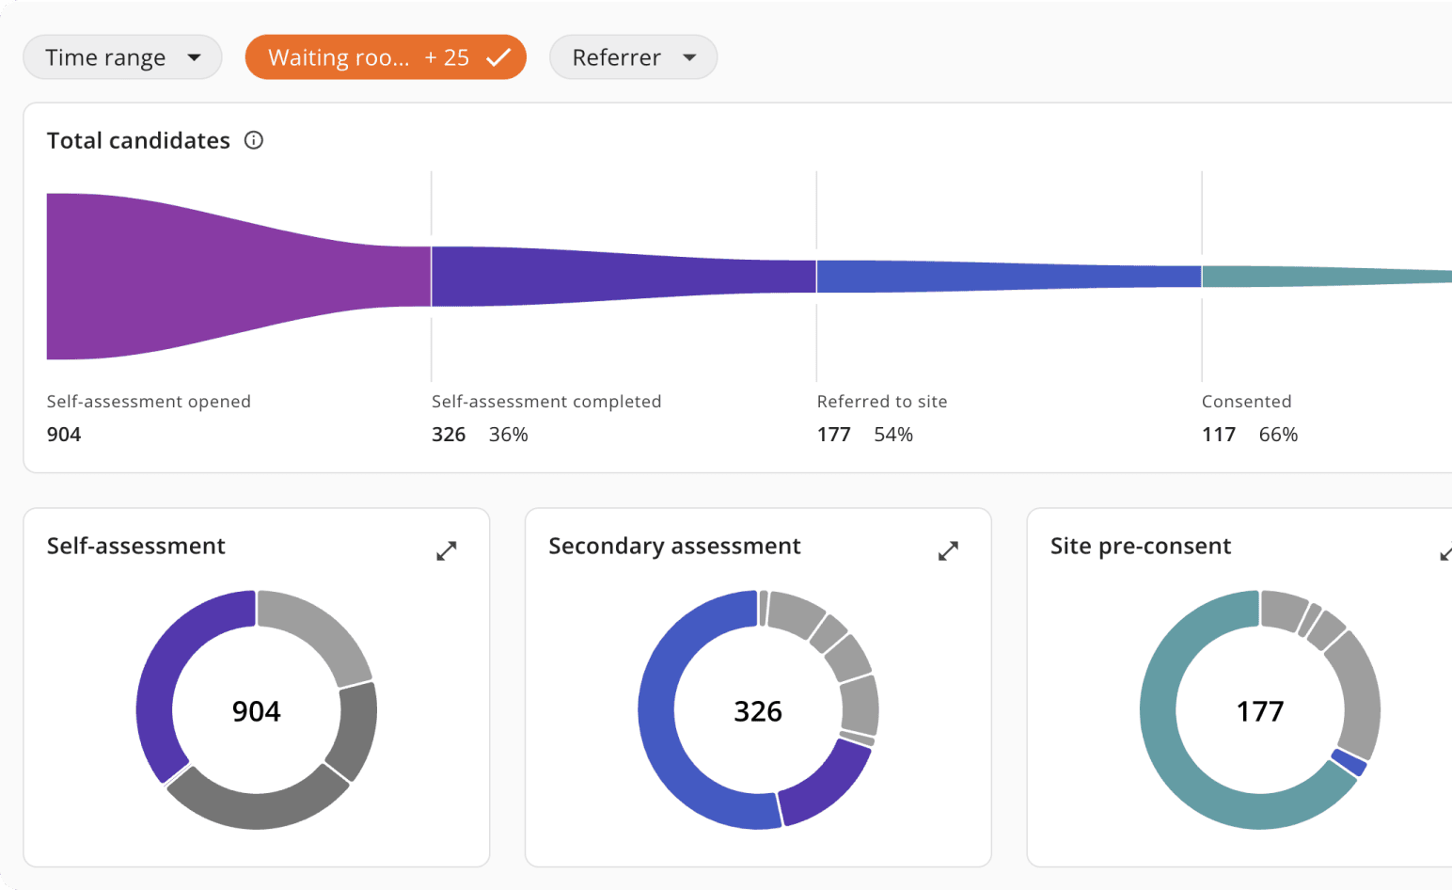1452x890 pixels.
Task: Select the indigo Self-assessment completed funnel segment
Action: [621, 277]
